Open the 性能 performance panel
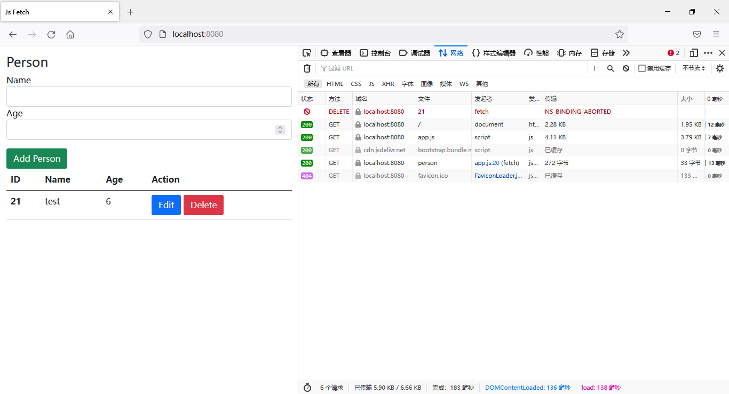The height and width of the screenshot is (394, 729). click(x=536, y=53)
